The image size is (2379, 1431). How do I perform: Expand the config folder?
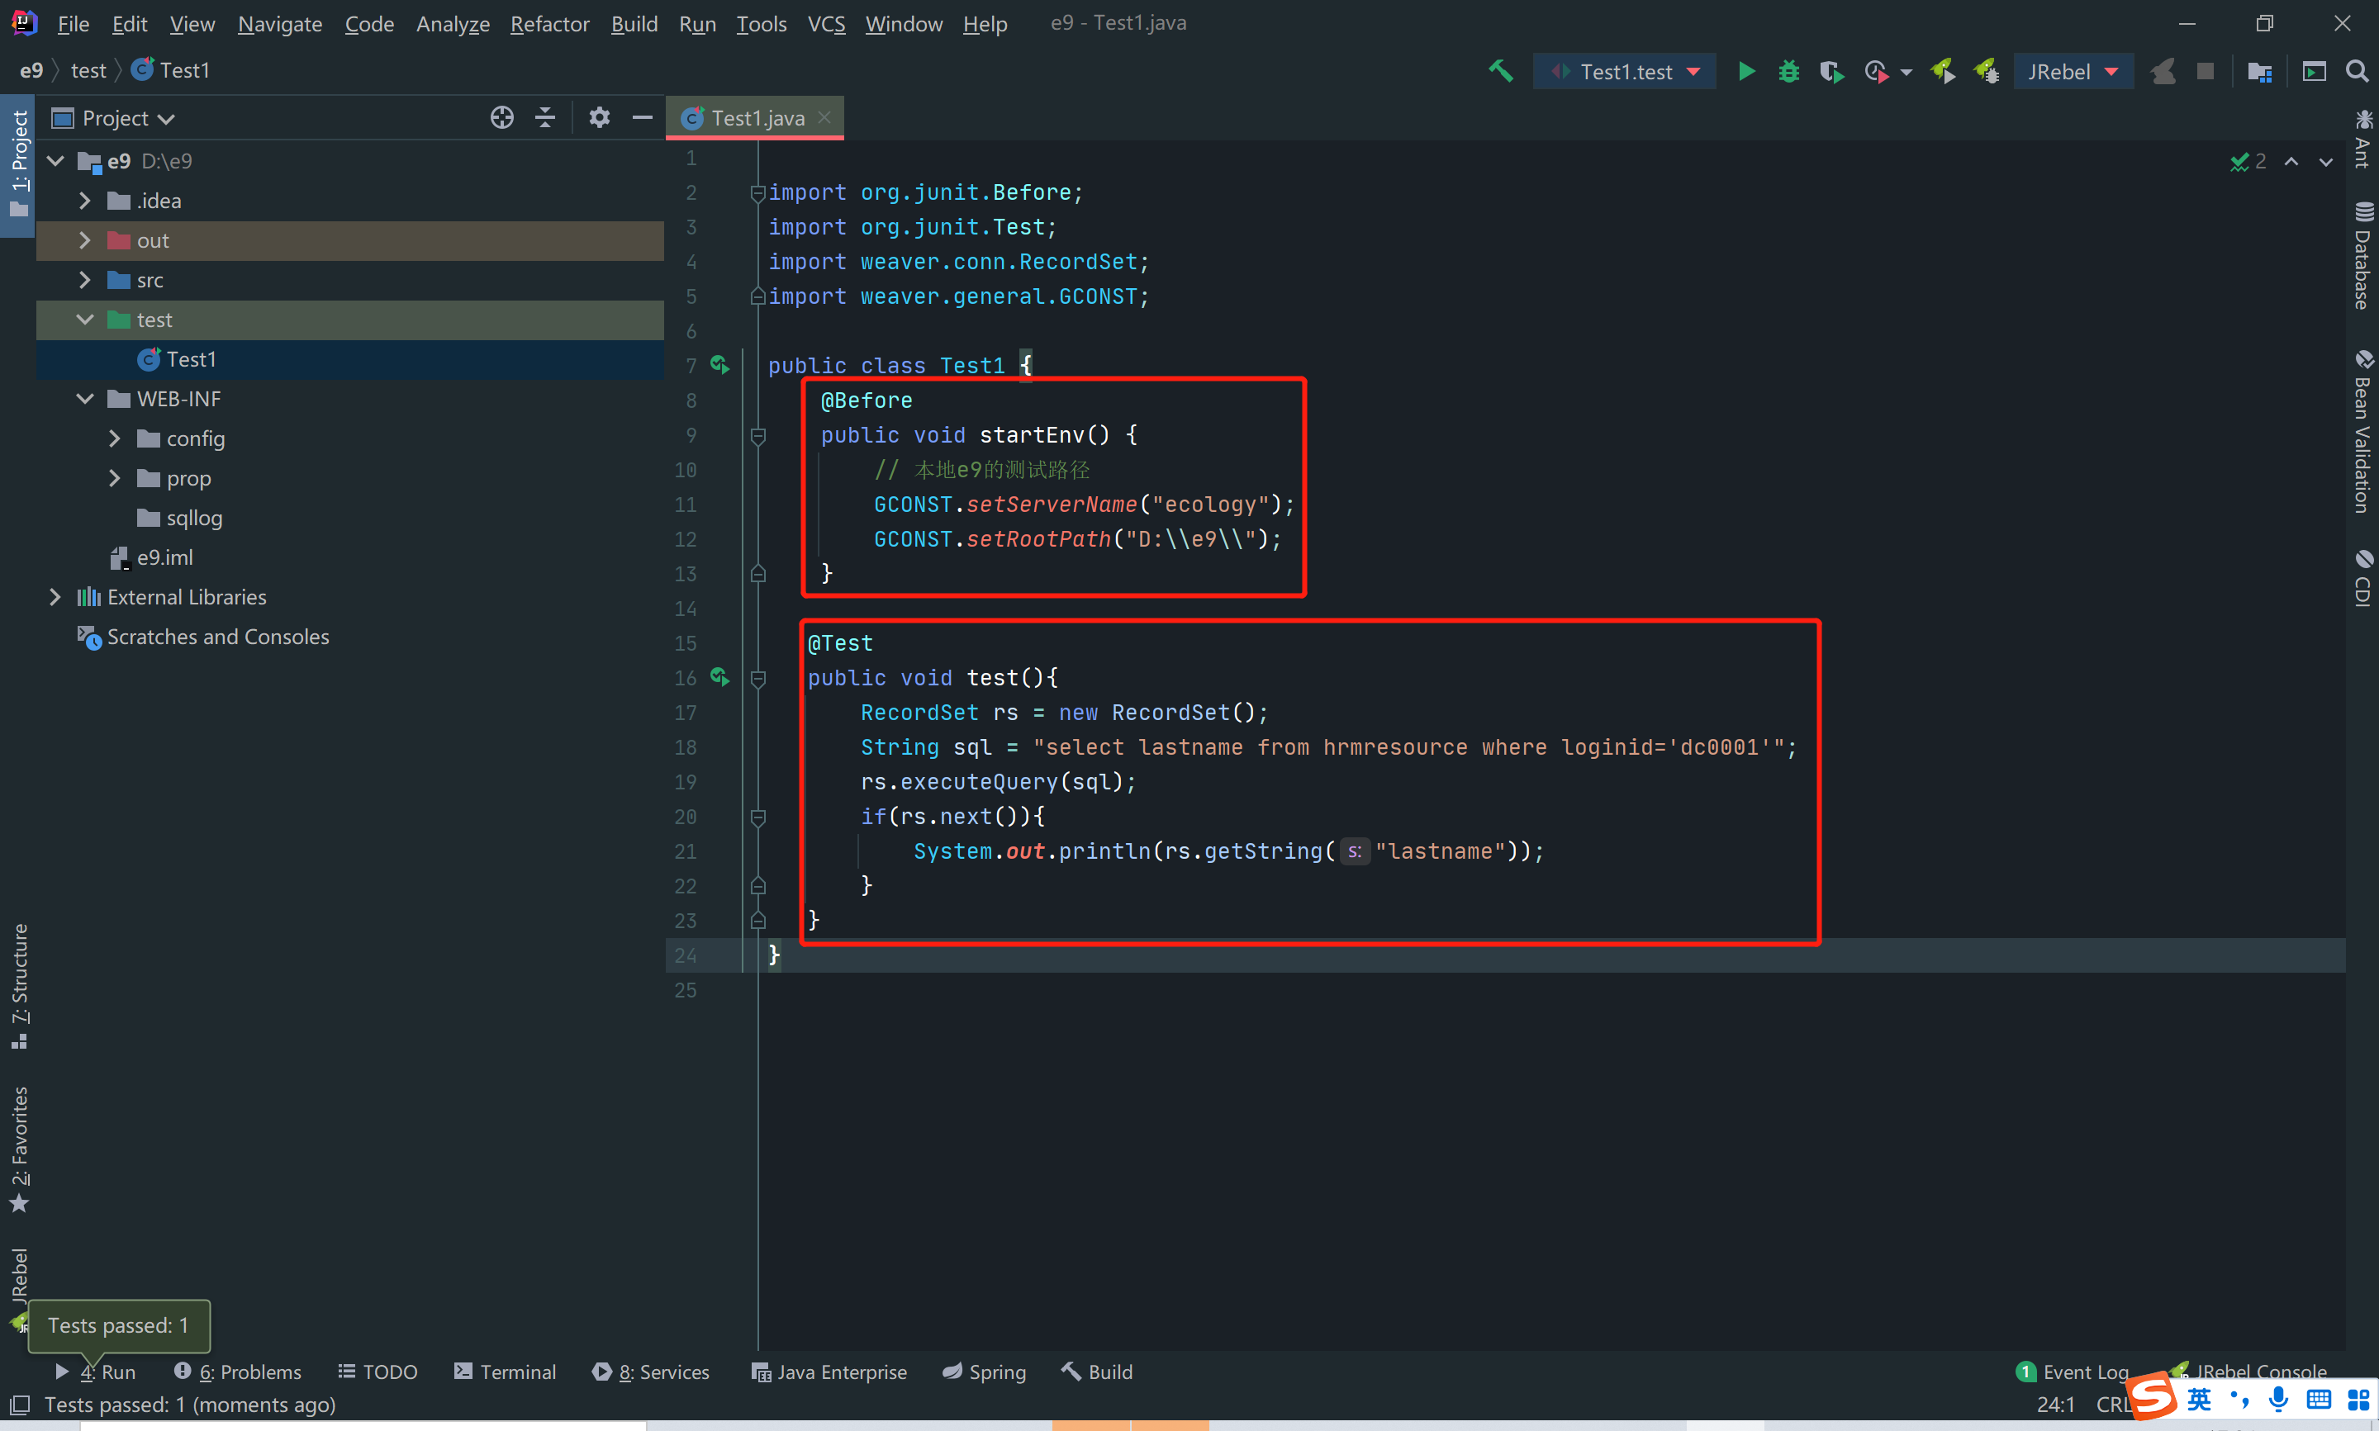(115, 438)
